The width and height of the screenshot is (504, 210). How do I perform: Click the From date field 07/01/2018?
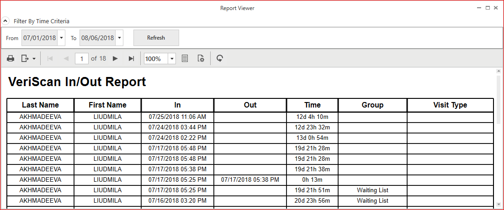tap(40, 38)
